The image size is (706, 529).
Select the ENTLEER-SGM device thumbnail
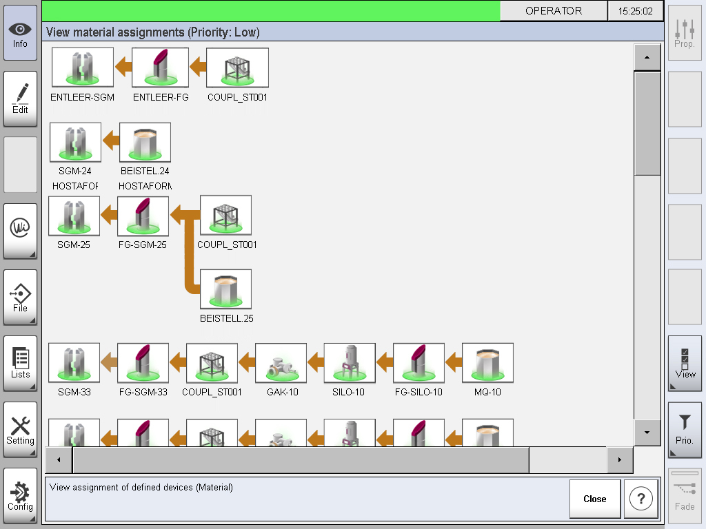pyautogui.click(x=82, y=67)
